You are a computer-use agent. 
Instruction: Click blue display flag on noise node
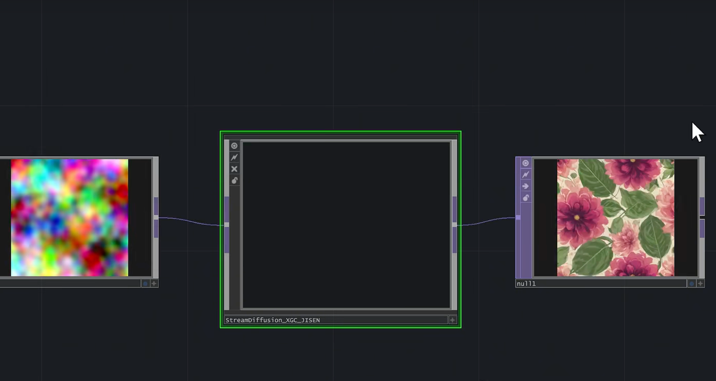(x=145, y=283)
